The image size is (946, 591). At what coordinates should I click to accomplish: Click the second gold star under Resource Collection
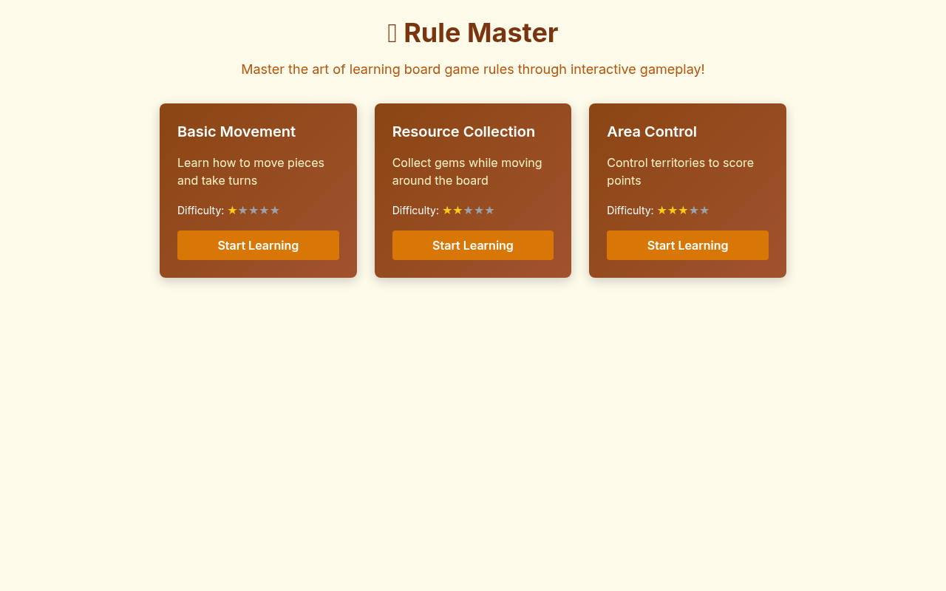coord(457,210)
